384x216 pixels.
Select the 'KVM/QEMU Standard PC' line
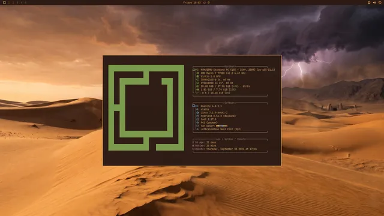point(238,70)
